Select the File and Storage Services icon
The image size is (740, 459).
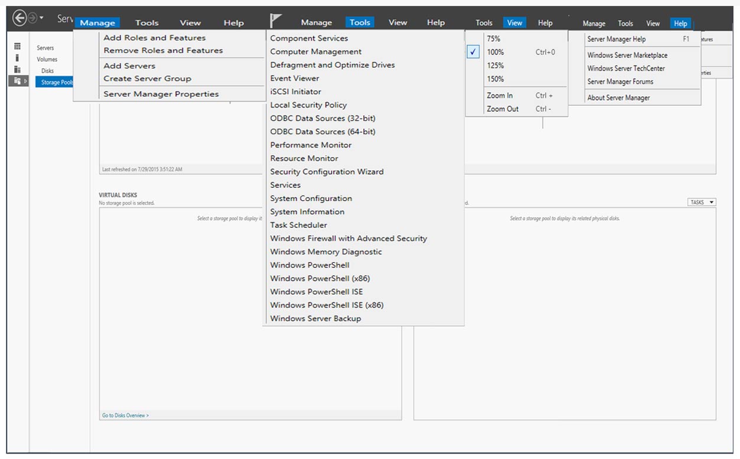[x=17, y=80]
